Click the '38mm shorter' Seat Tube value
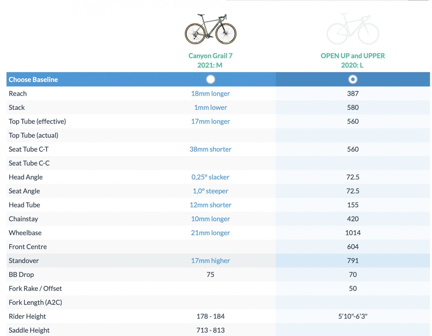This screenshot has height=336, width=432. [210, 149]
